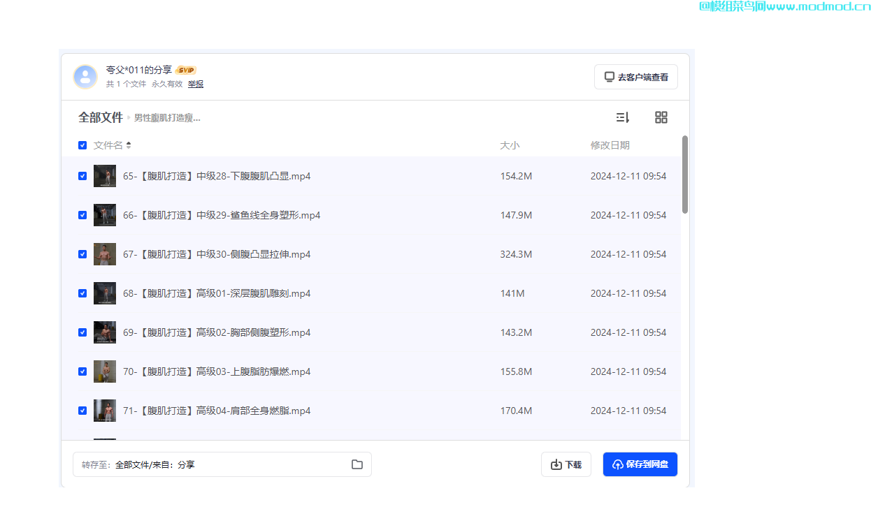Uncheck file 69 高级02-胸部侧腹塑形
Screen dimensions: 871x523
click(82, 332)
